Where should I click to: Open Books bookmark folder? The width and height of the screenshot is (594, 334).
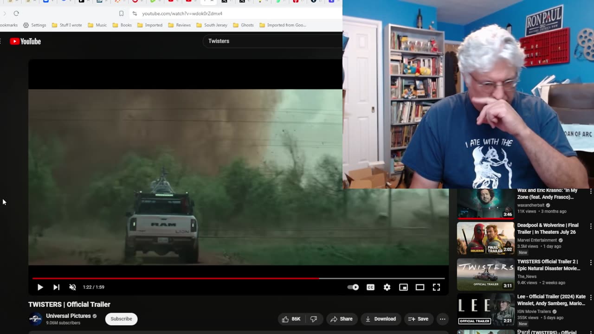[x=123, y=25]
